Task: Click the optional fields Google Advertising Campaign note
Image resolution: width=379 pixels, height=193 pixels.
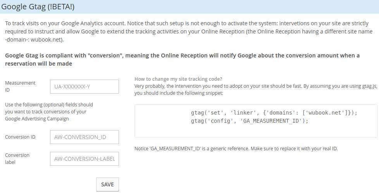Action: (49, 111)
